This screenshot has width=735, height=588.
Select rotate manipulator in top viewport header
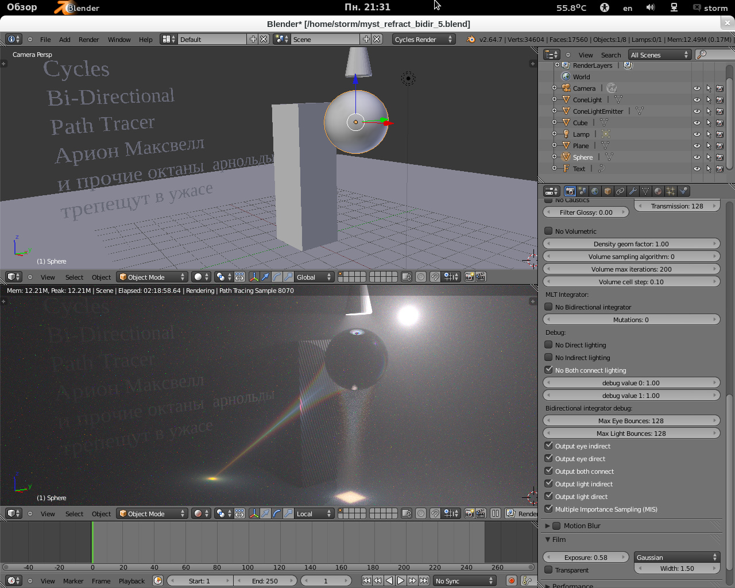pyautogui.click(x=277, y=277)
